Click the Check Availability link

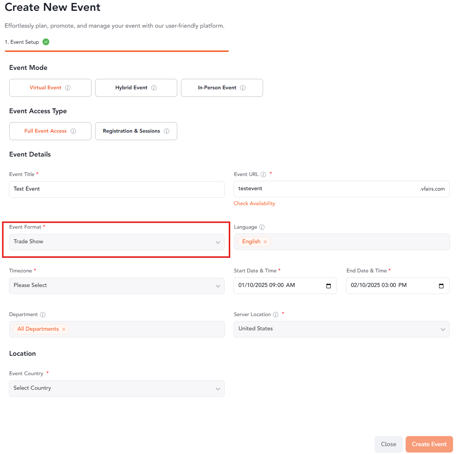point(254,203)
